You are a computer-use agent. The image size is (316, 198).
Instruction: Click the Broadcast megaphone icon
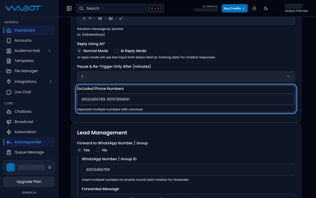9,122
